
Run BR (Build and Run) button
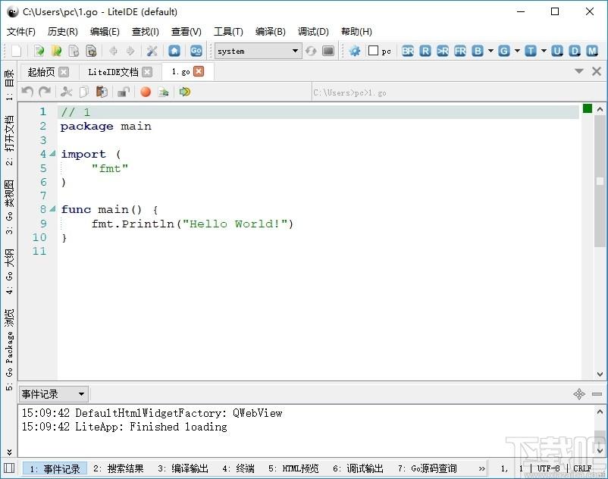408,51
